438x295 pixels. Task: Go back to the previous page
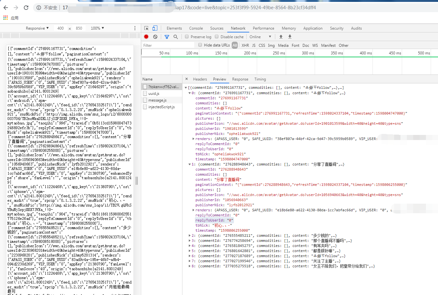pos(5,8)
